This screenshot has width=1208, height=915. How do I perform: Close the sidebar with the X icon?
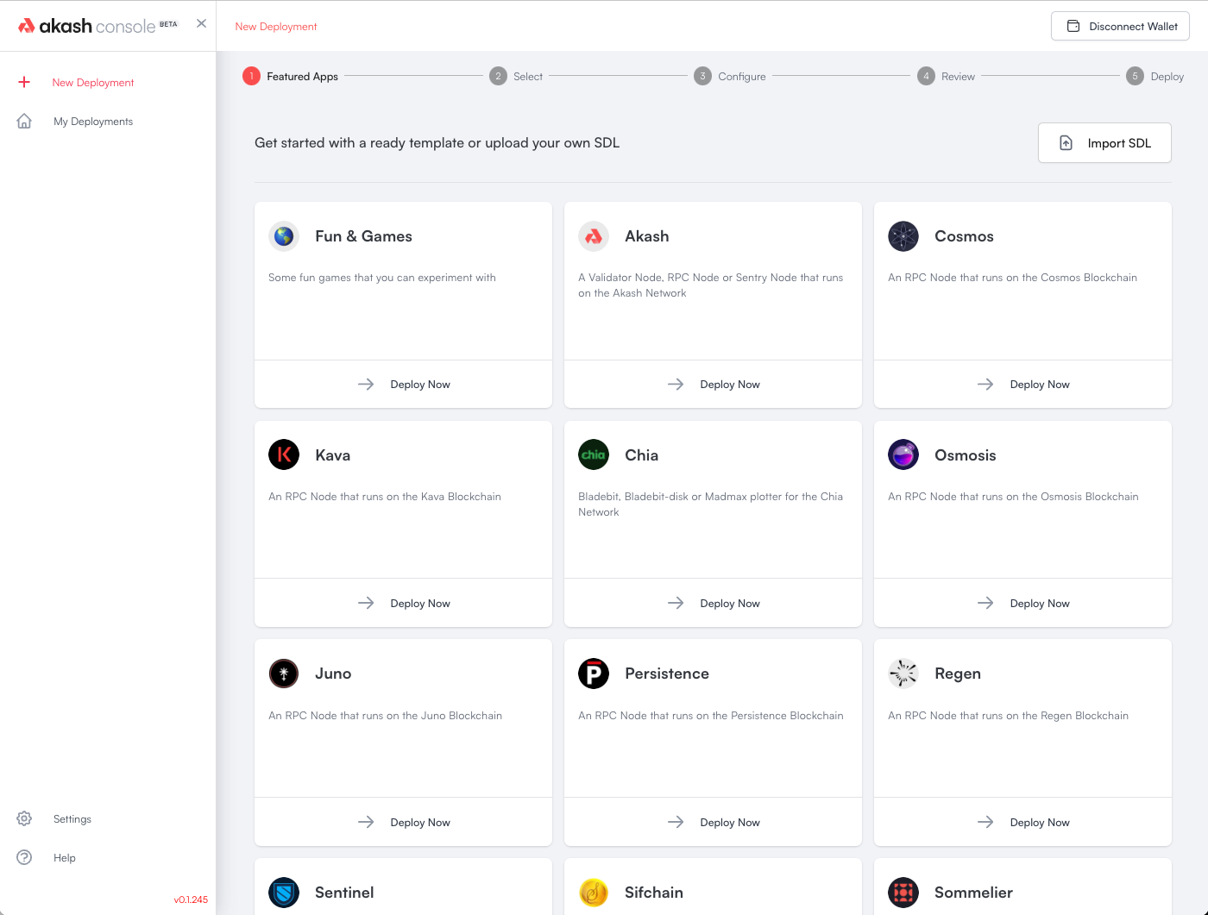(201, 23)
